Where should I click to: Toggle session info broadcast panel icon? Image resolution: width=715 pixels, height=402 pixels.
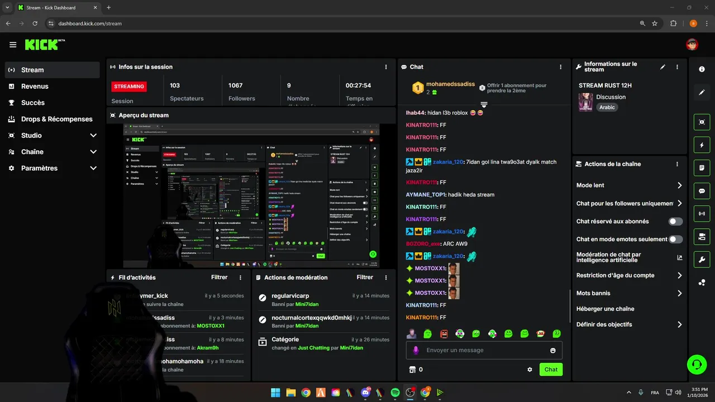coord(702,214)
